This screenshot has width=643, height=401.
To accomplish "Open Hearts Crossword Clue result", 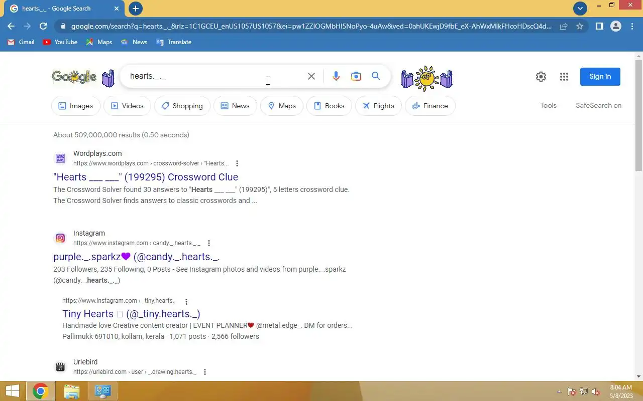I will 146,177.
